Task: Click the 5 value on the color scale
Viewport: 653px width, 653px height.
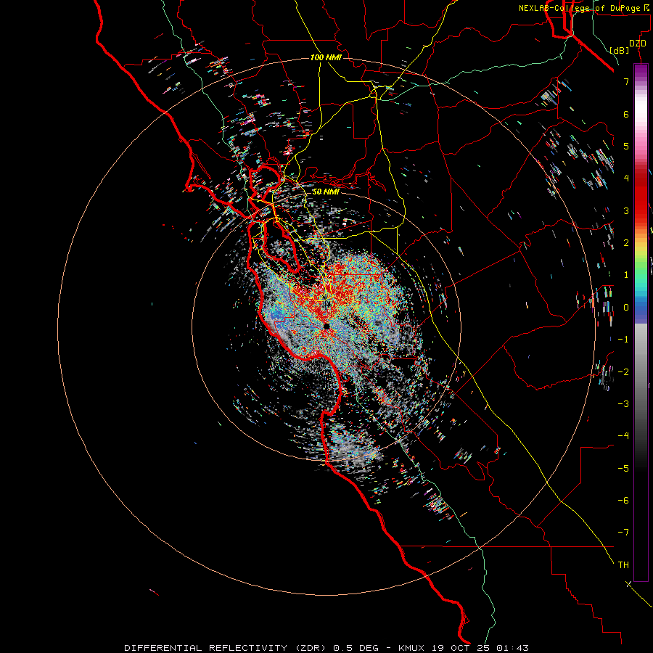Action: pos(626,146)
